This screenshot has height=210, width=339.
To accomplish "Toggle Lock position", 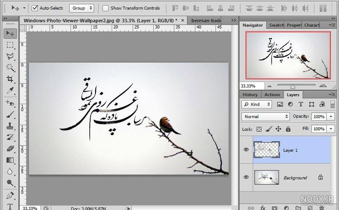I will pyautogui.click(x=278, y=129).
